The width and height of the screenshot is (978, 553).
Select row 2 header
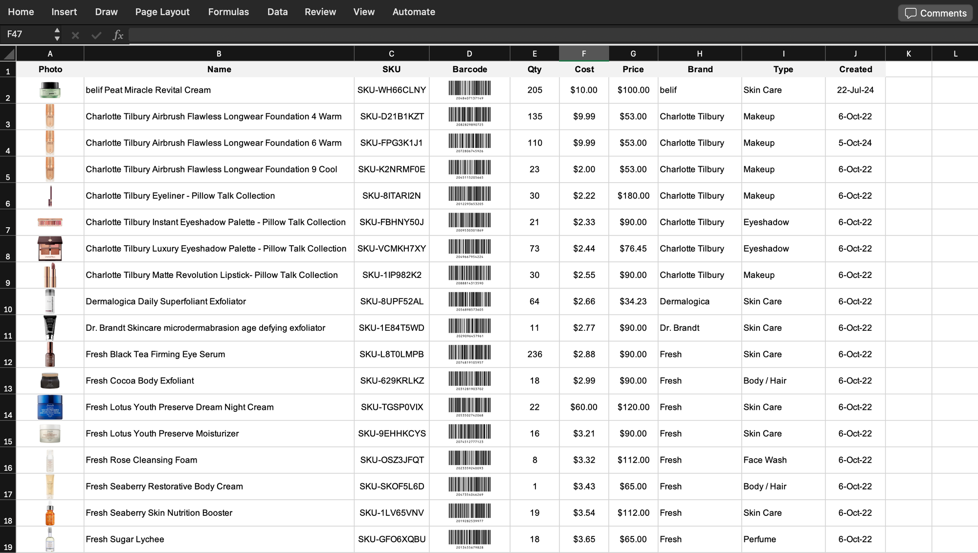8,90
